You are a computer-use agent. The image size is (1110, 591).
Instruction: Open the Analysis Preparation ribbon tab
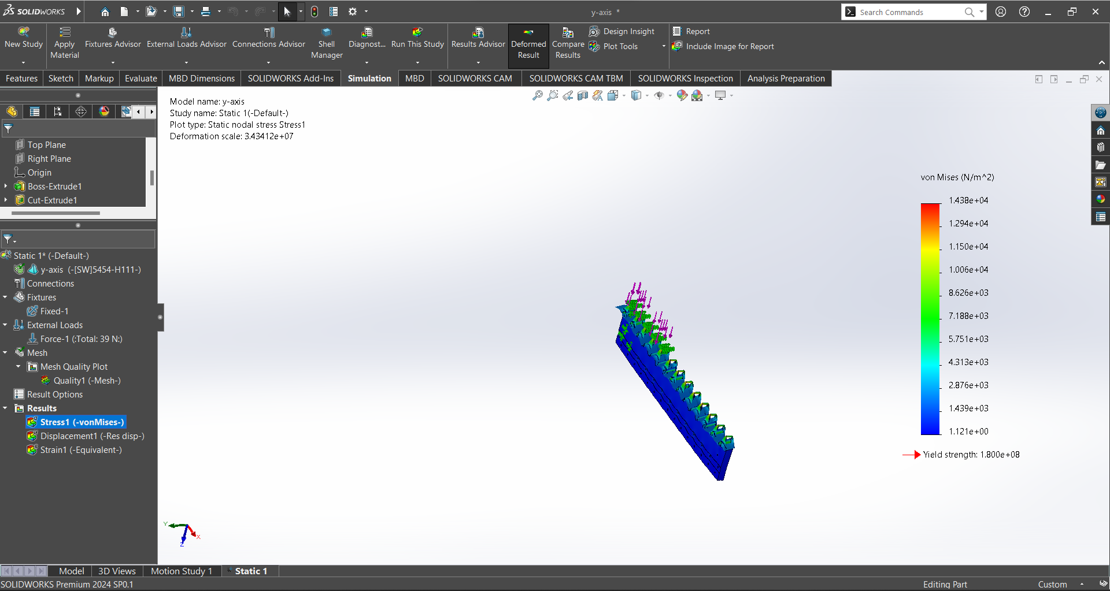[786, 79]
